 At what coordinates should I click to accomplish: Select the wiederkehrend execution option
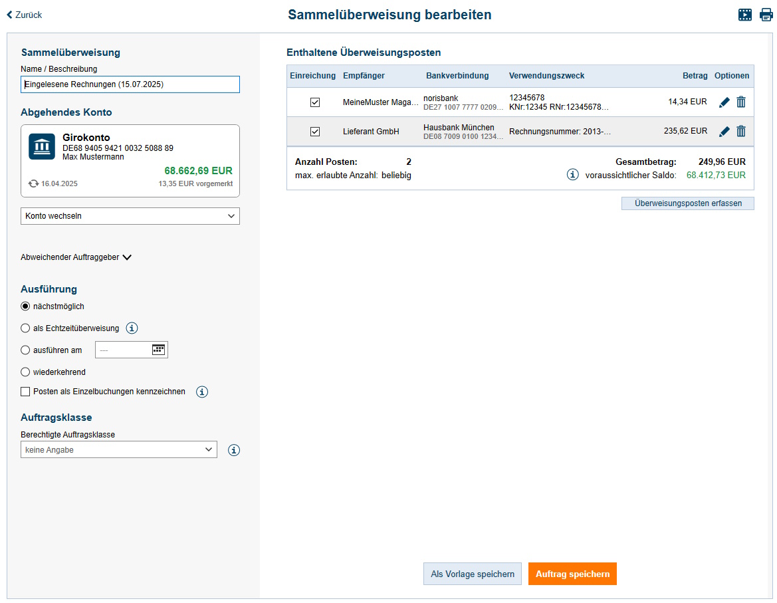click(26, 372)
